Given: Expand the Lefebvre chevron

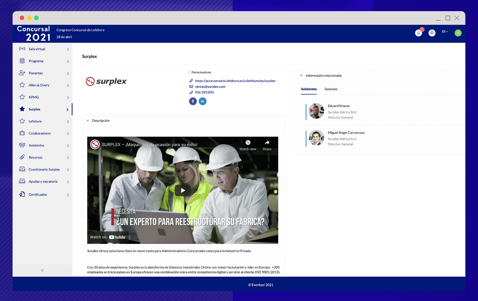Looking at the screenshot, I should [x=68, y=122].
